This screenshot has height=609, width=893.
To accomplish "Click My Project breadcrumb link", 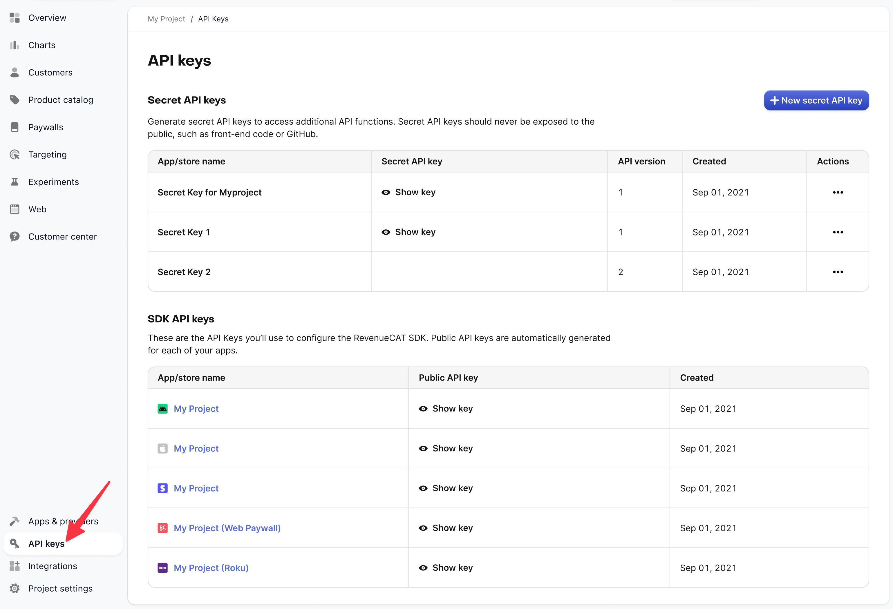I will click(x=166, y=19).
